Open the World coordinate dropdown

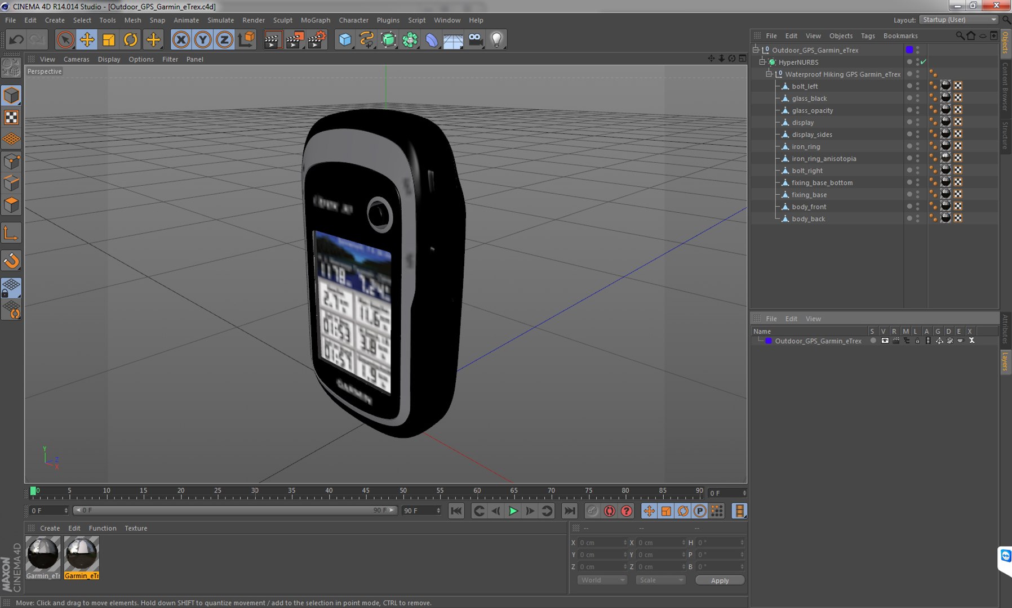602,580
